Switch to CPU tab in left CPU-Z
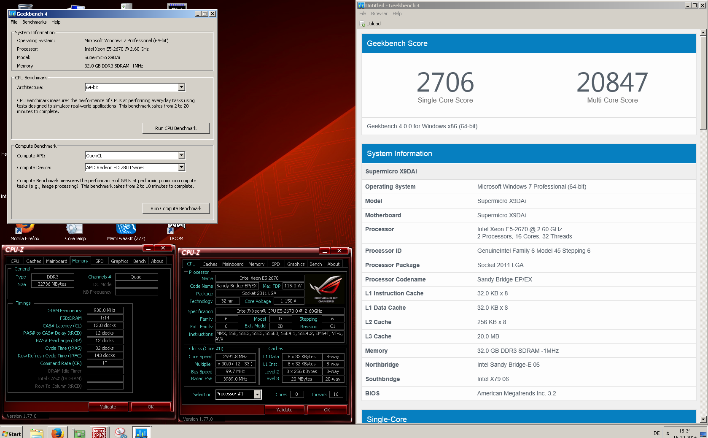Screen dimensions: 708x438 pyautogui.click(x=15, y=261)
